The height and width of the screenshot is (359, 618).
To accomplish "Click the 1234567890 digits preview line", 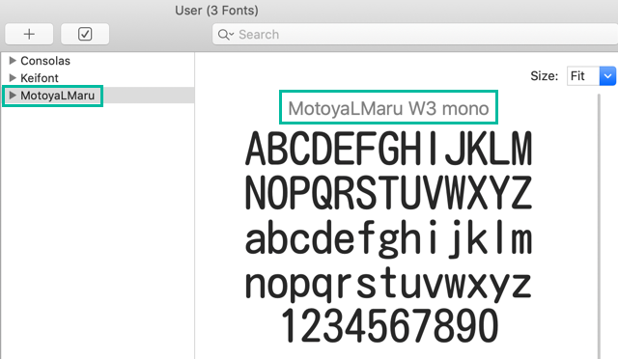I will click(x=389, y=325).
